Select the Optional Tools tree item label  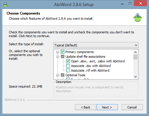75,75
